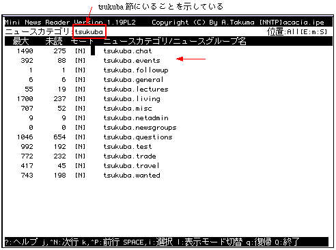The width and height of the screenshot is (336, 250).
Task: Click the ニュースカテゴリ/ニュースグループ名 column header
Action: coord(175,41)
